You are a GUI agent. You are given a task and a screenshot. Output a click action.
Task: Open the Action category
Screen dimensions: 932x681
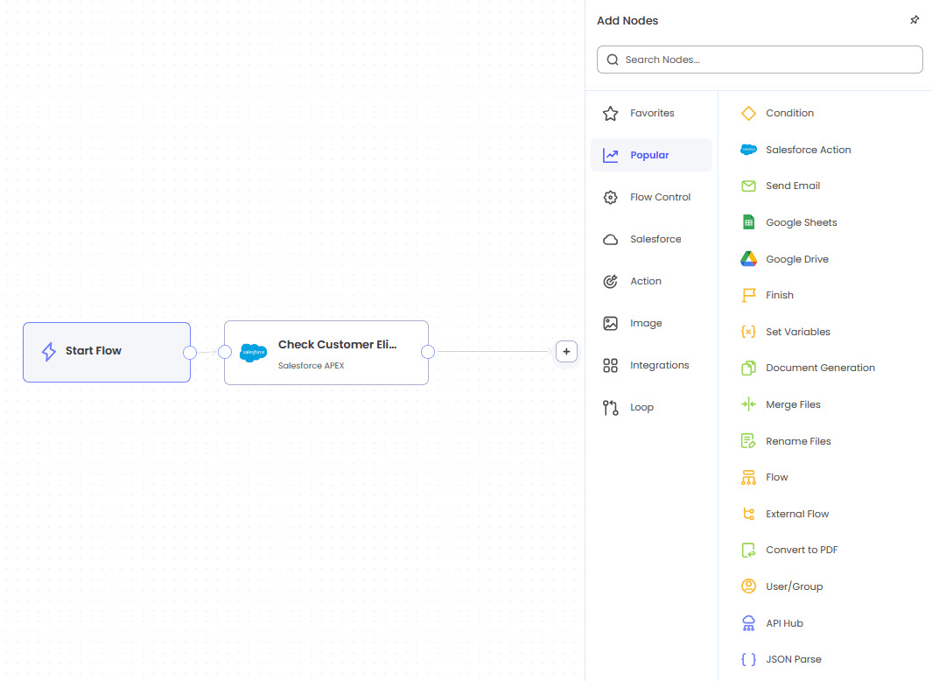click(x=651, y=281)
